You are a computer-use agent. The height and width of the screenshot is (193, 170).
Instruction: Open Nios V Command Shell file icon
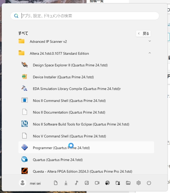point(25,136)
